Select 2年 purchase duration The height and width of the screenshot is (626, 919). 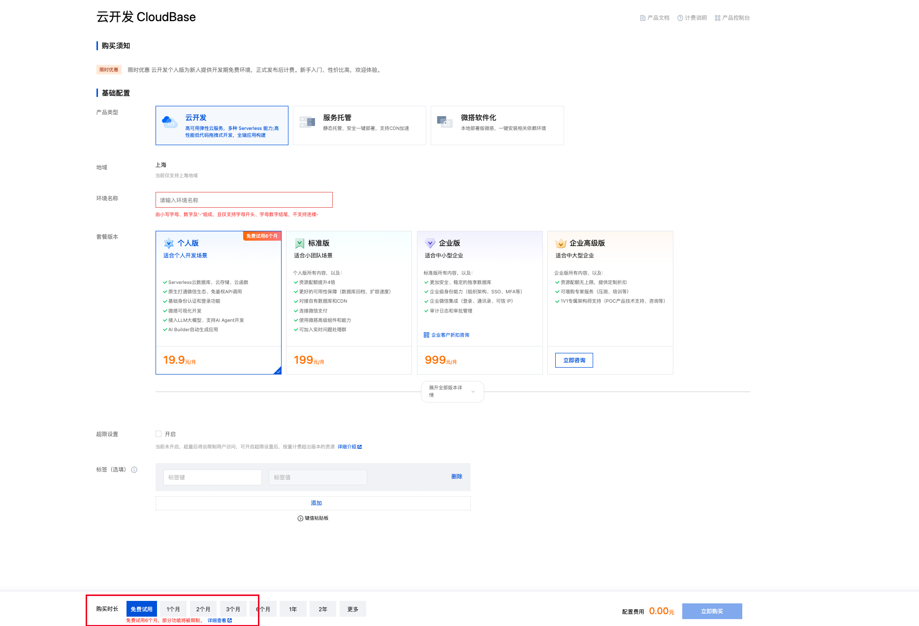click(x=323, y=609)
